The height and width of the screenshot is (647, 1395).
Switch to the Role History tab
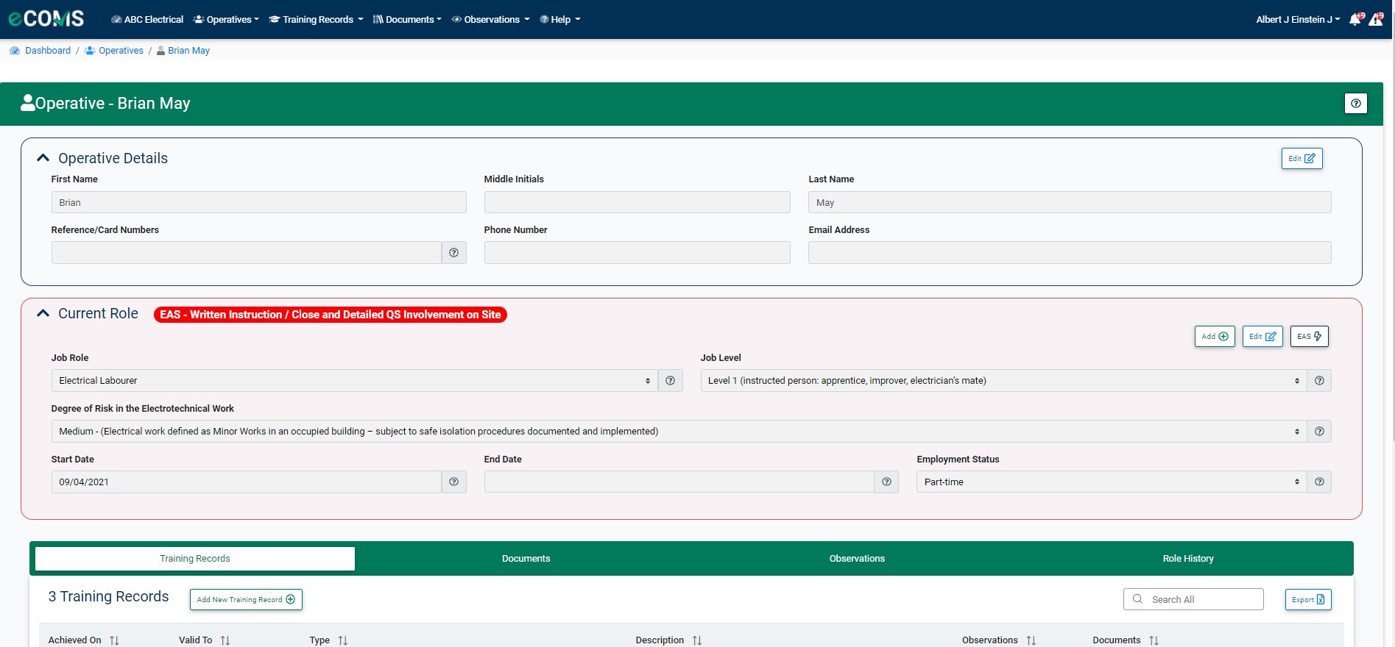(1187, 559)
